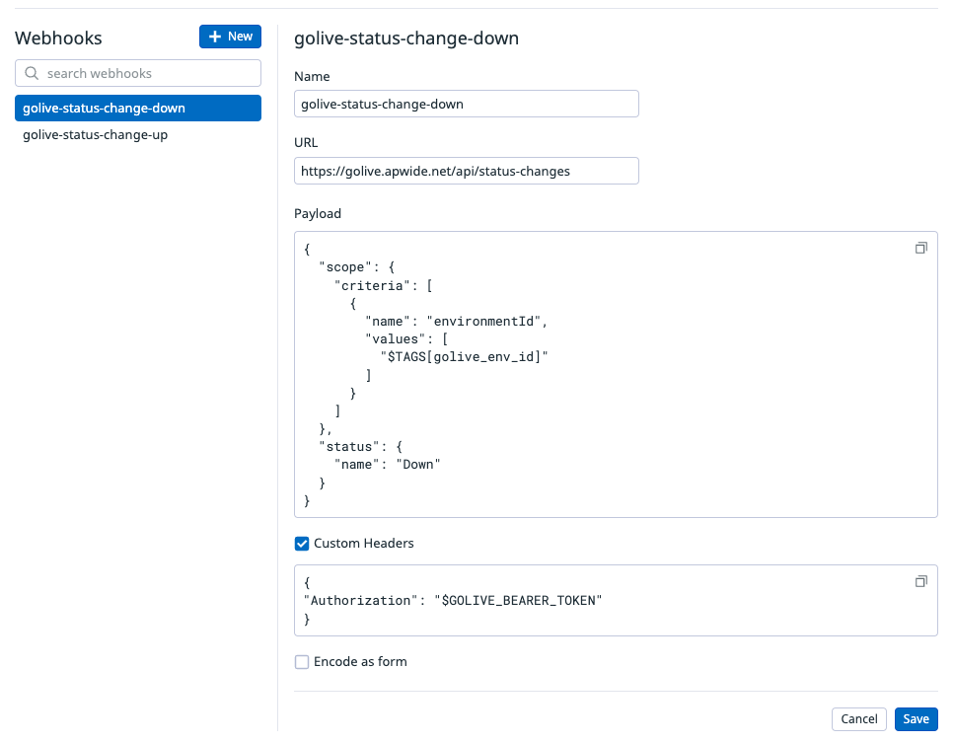Viewport: 954px width, 743px height.
Task: Click the "environmentId" line in Payload editor
Action: pos(456,321)
